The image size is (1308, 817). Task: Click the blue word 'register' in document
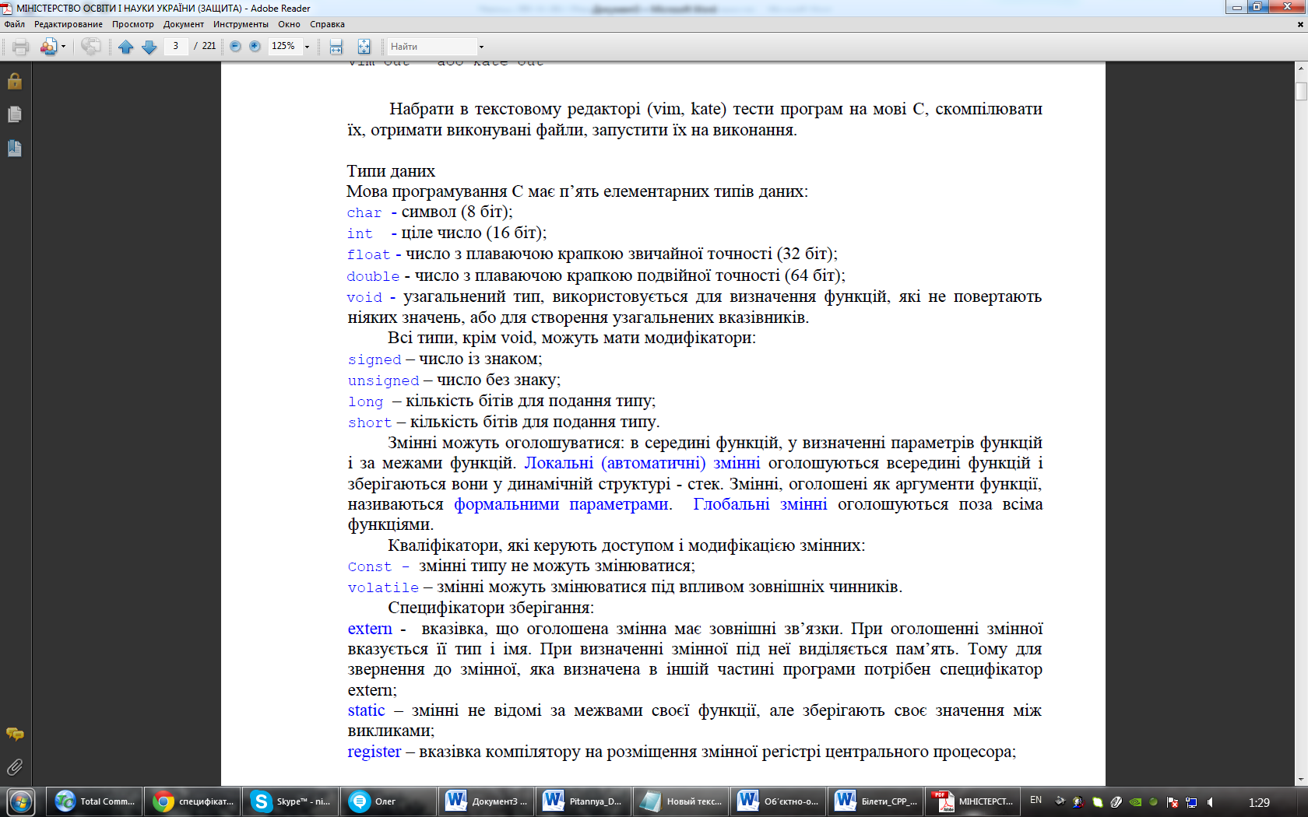click(374, 752)
